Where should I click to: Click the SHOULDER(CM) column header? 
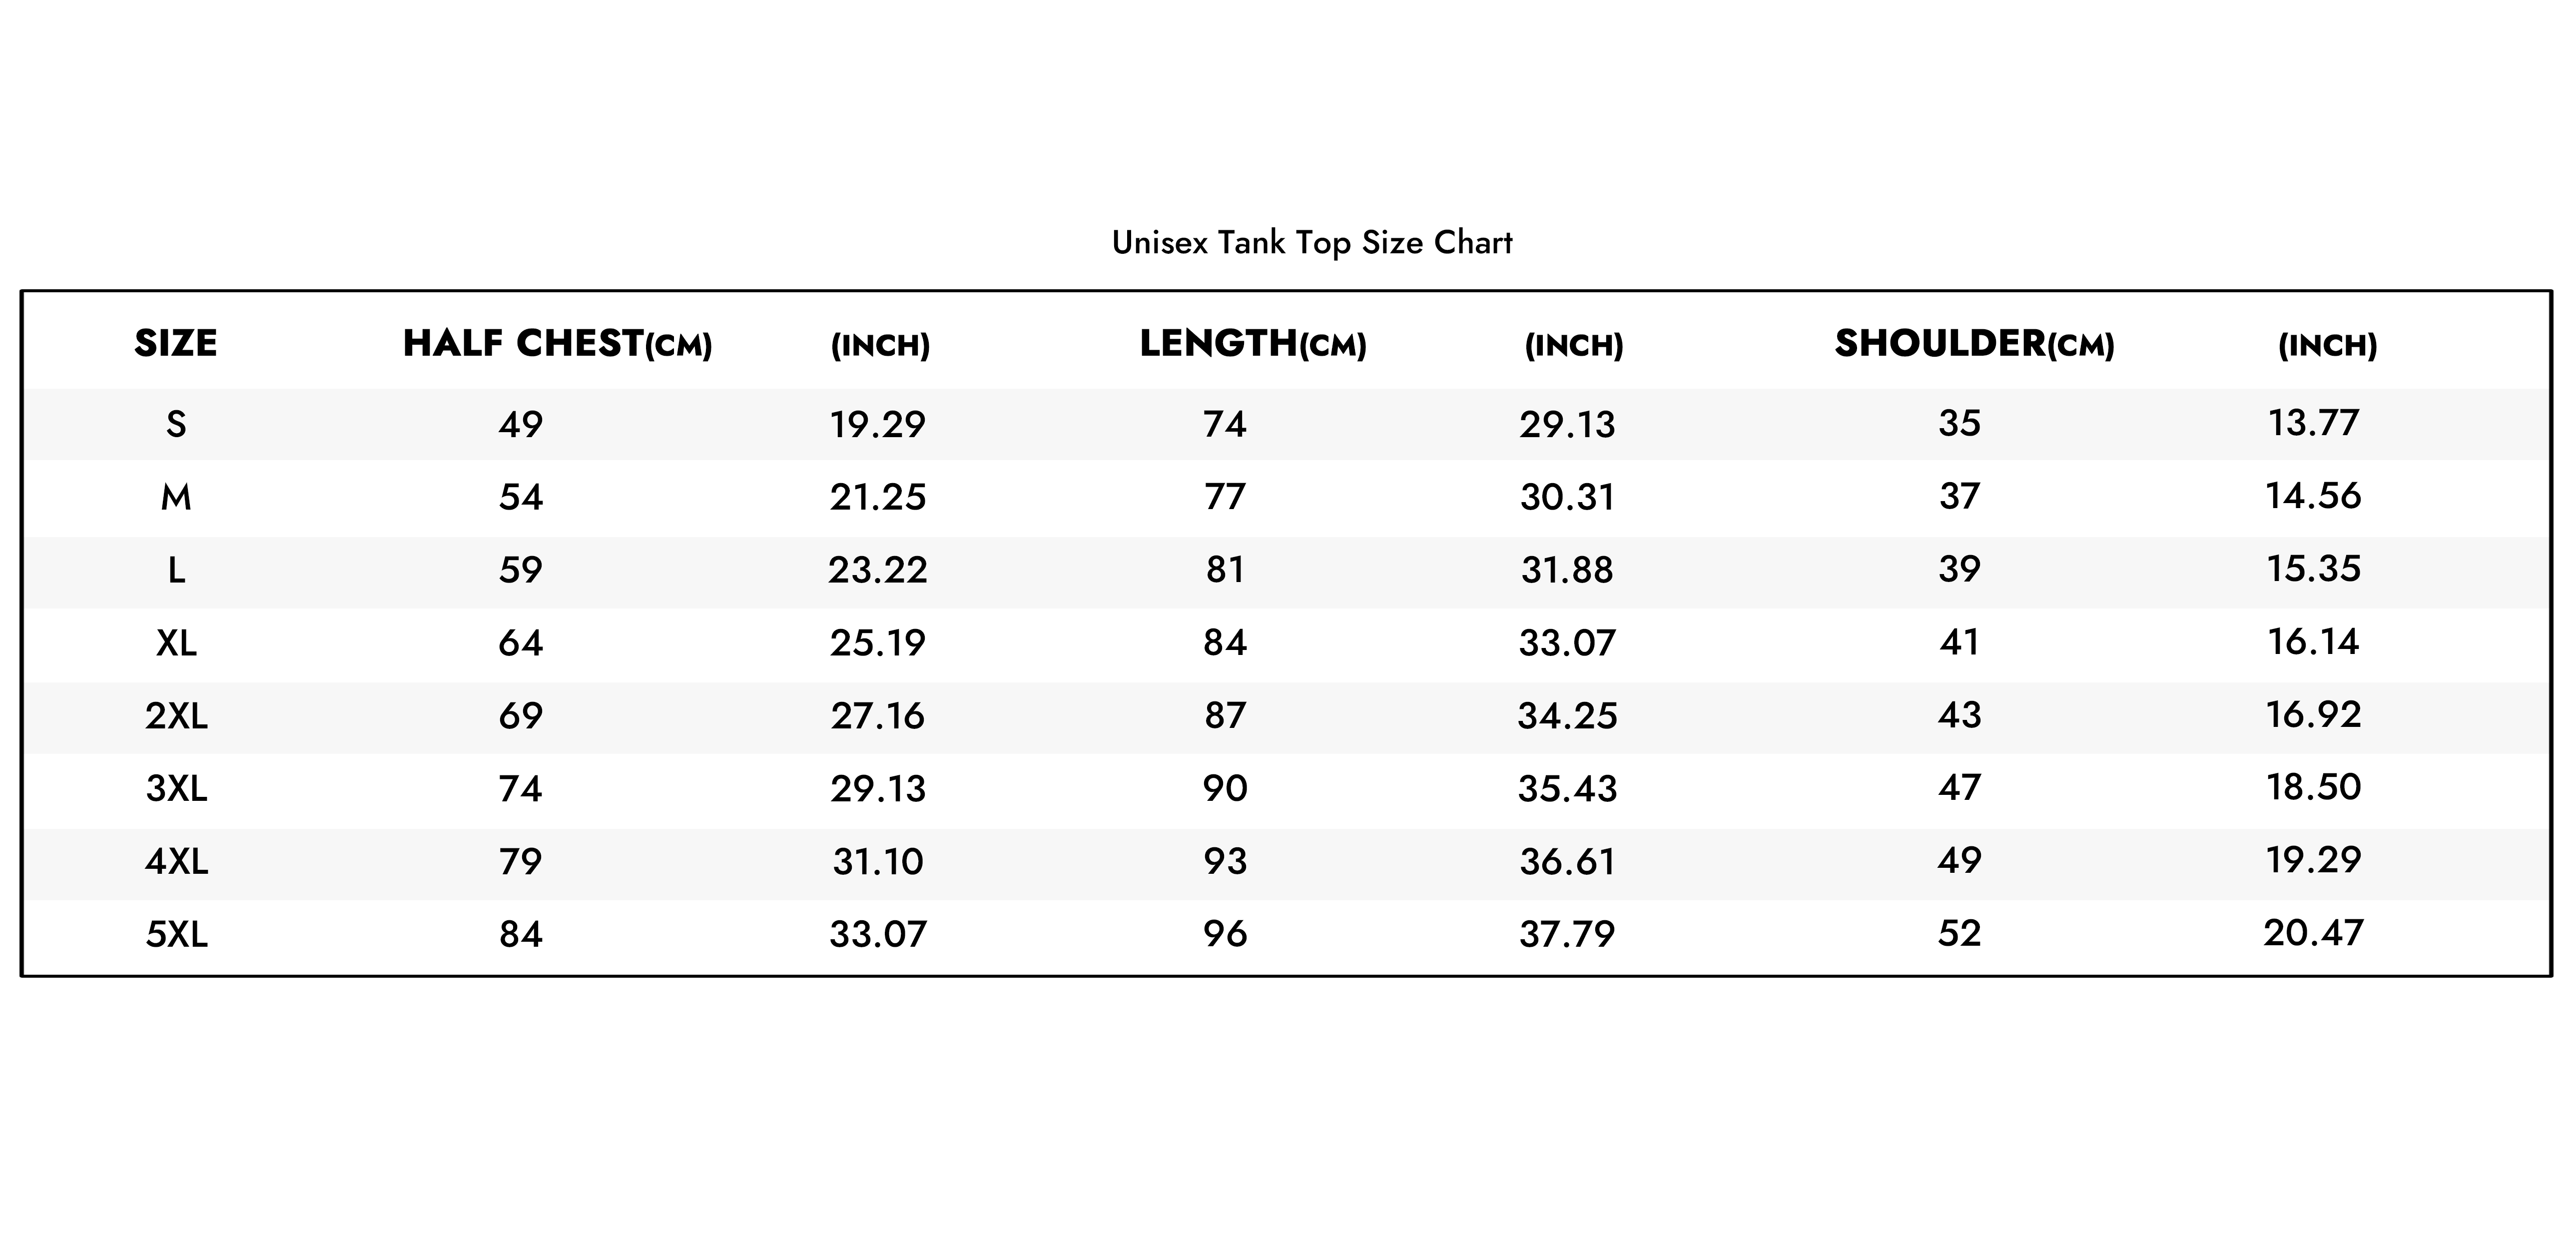click(1974, 344)
